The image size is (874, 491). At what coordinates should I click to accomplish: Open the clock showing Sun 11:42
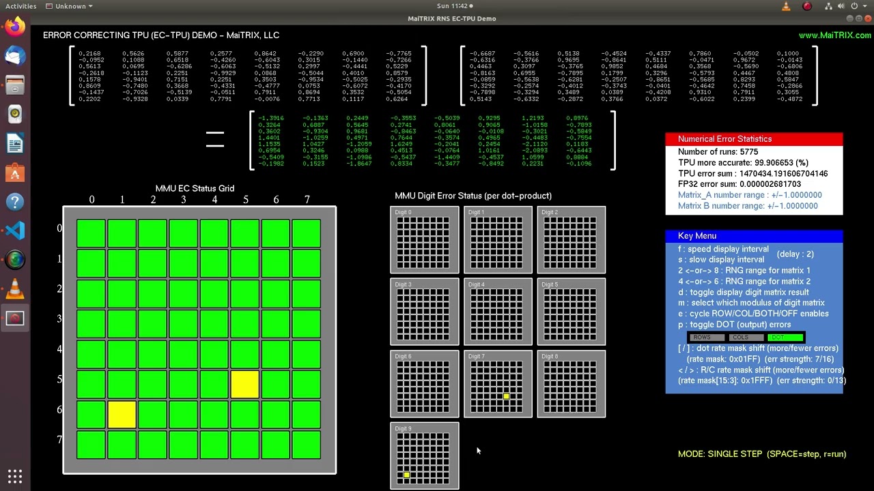pyautogui.click(x=453, y=6)
